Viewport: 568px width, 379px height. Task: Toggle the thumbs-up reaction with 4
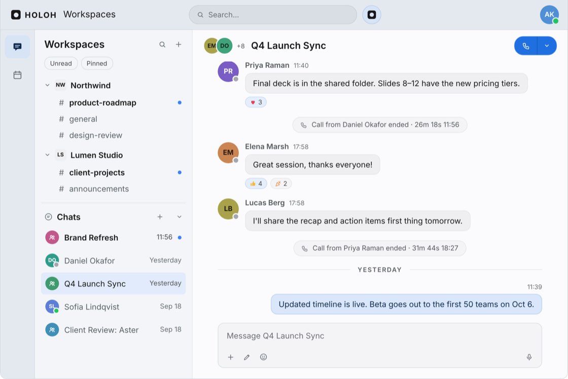pos(256,183)
